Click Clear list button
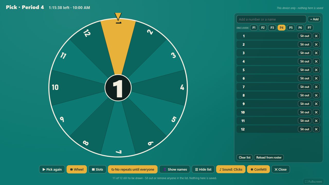The width and height of the screenshot is (329, 185). click(x=245, y=158)
